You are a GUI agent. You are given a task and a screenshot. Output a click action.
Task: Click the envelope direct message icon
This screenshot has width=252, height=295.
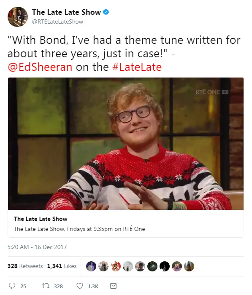tap(113, 286)
